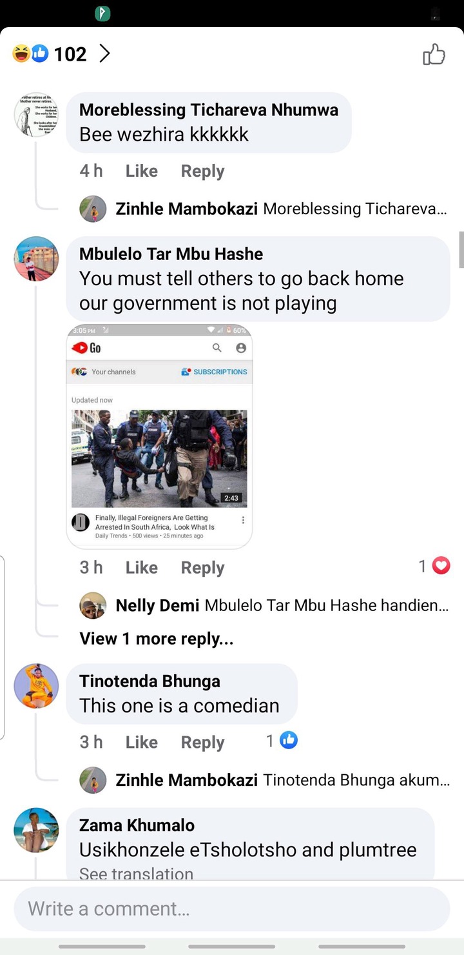Reply to Tinotenda Bhunga's comment

(x=202, y=743)
